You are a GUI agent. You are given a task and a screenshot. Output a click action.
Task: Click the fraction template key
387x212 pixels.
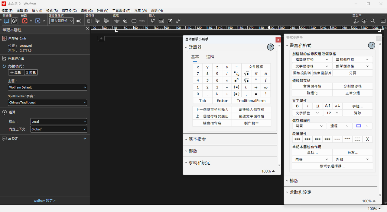(237, 74)
